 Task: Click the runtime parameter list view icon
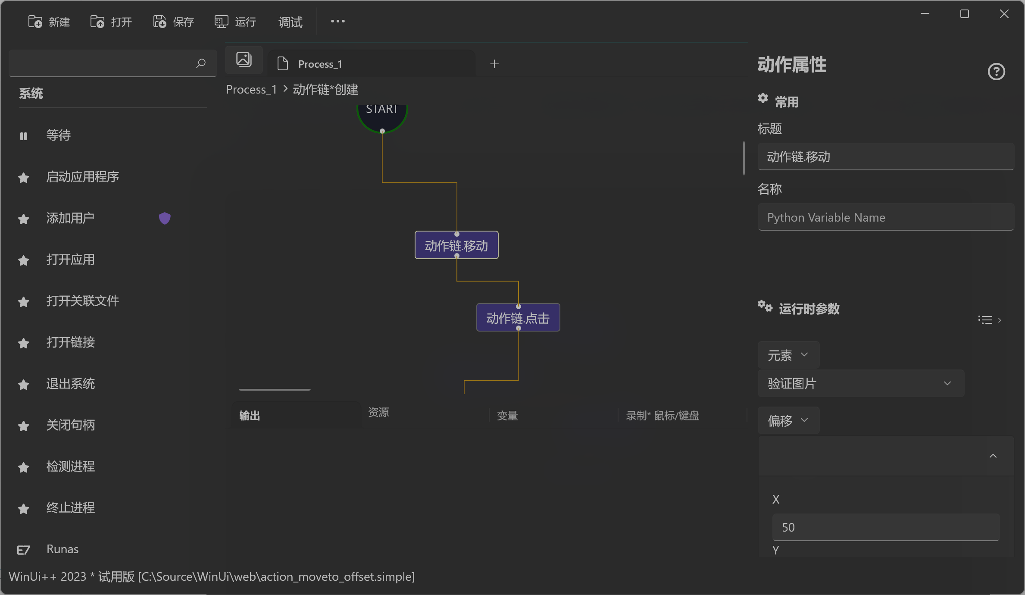(985, 319)
